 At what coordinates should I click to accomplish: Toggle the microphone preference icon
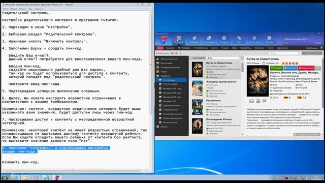(181, 53)
